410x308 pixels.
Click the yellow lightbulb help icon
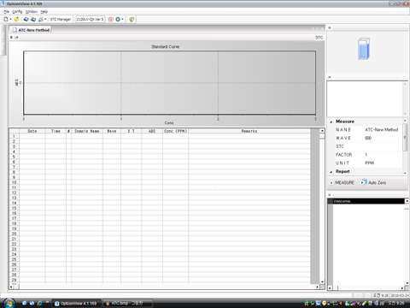click(132, 19)
